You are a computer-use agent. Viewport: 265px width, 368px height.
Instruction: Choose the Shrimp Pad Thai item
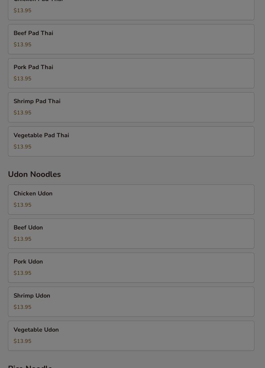(131, 107)
